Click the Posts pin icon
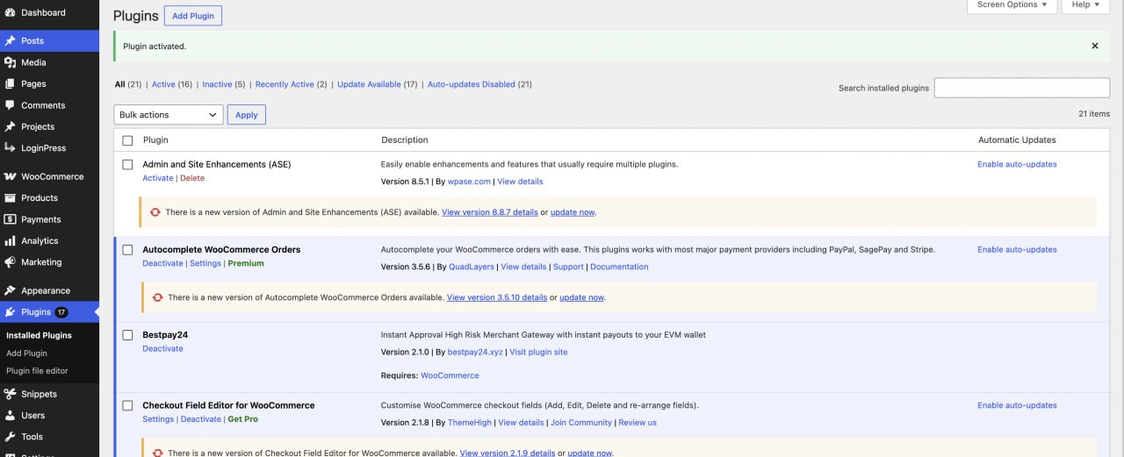 pos(10,40)
